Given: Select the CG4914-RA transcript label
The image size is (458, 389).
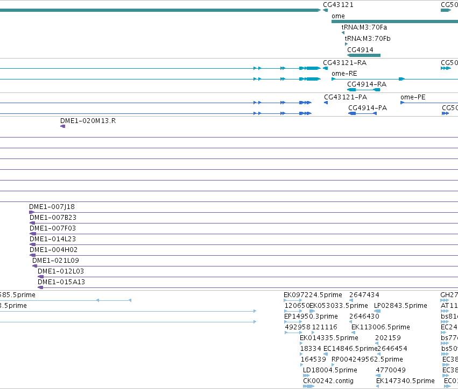Looking at the screenshot, I should tap(367, 84).
